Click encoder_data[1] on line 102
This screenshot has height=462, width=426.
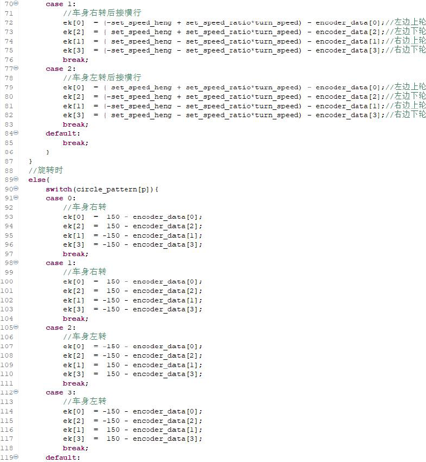166,300
